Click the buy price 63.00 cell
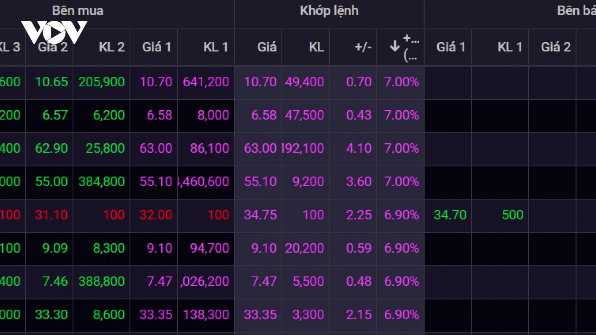This screenshot has height=335, width=596. click(156, 149)
